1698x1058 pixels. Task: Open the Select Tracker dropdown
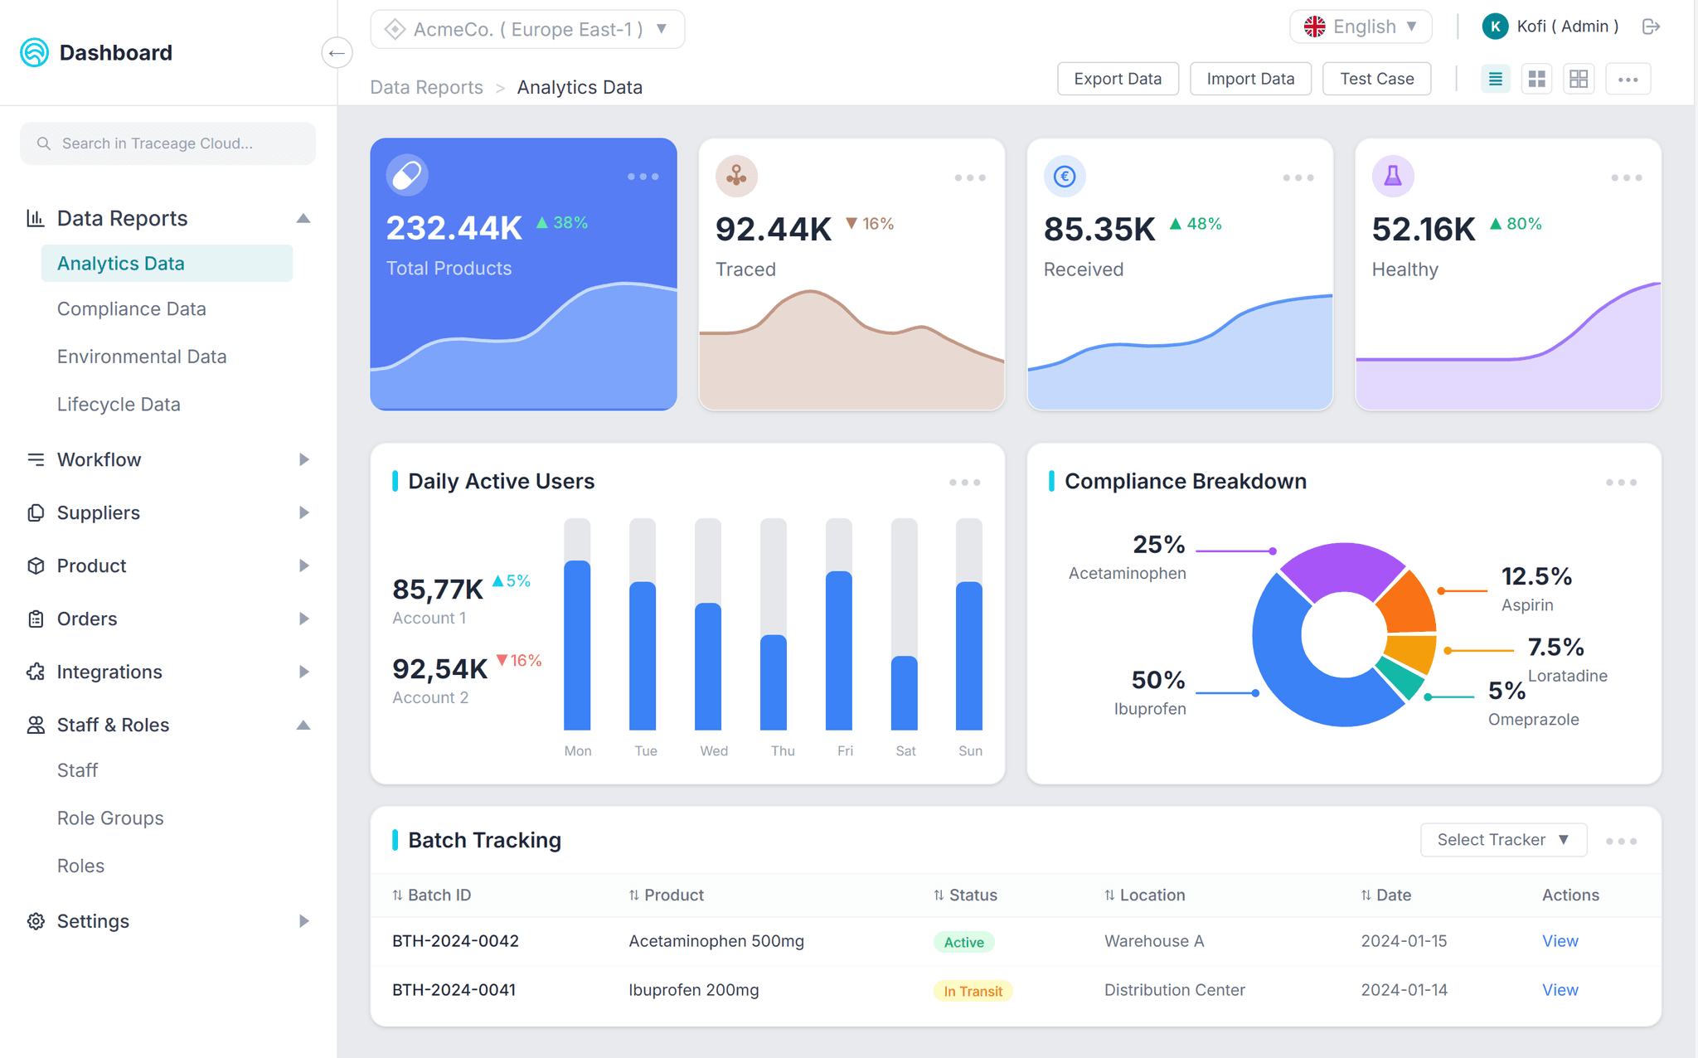pos(1502,839)
